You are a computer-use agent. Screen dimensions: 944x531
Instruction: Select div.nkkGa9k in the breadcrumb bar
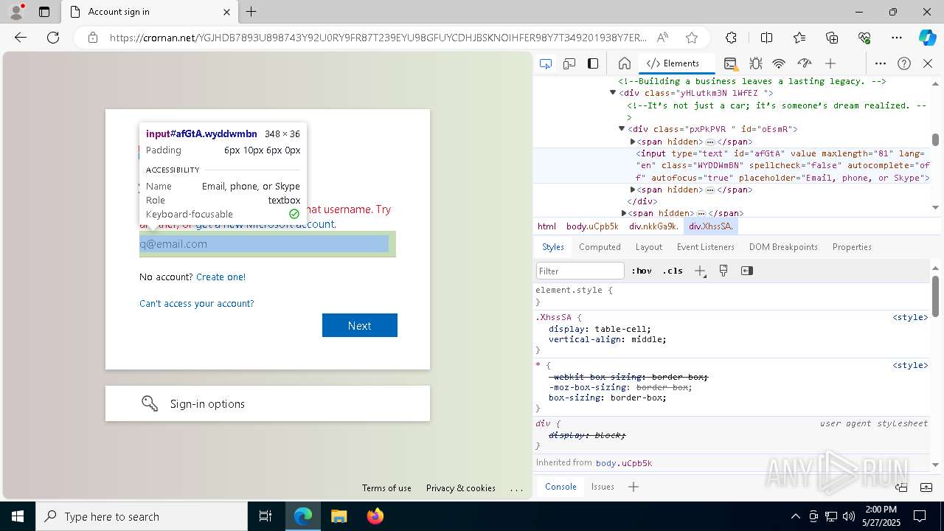(x=653, y=226)
